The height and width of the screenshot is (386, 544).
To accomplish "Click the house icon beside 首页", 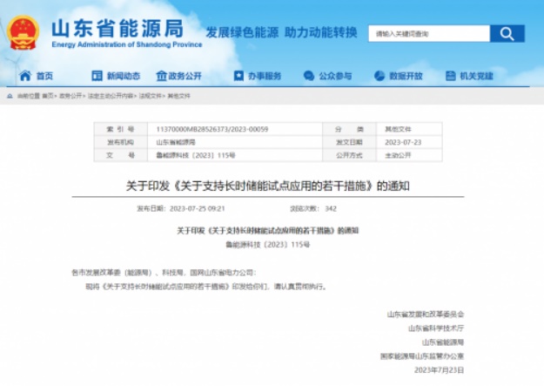I will [25, 76].
